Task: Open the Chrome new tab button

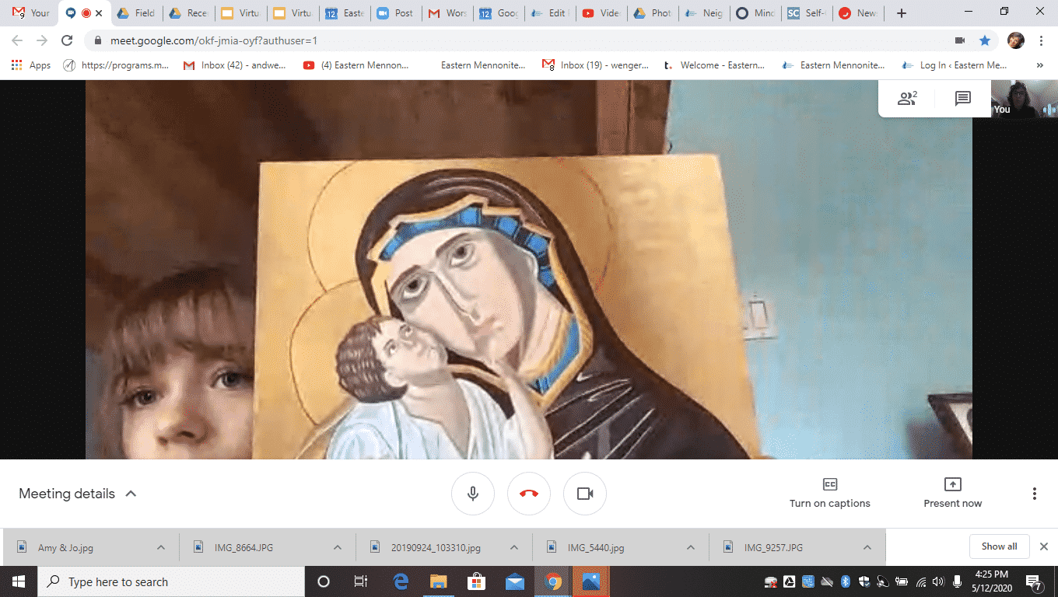Action: (901, 13)
